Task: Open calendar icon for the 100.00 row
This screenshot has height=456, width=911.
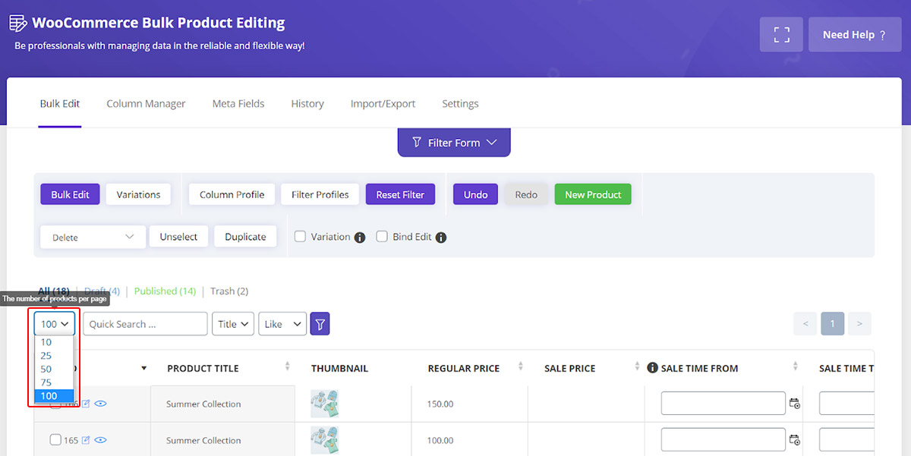Action: (x=795, y=440)
